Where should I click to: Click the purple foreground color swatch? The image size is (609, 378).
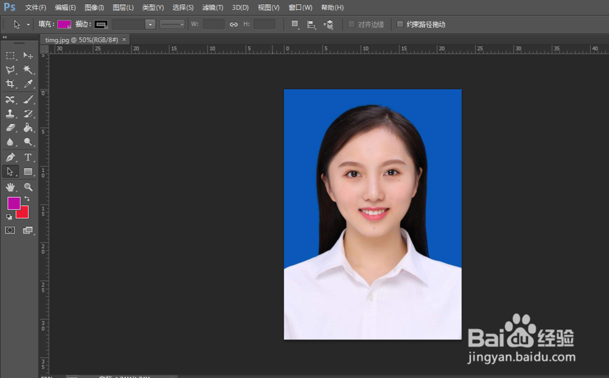pos(13,203)
